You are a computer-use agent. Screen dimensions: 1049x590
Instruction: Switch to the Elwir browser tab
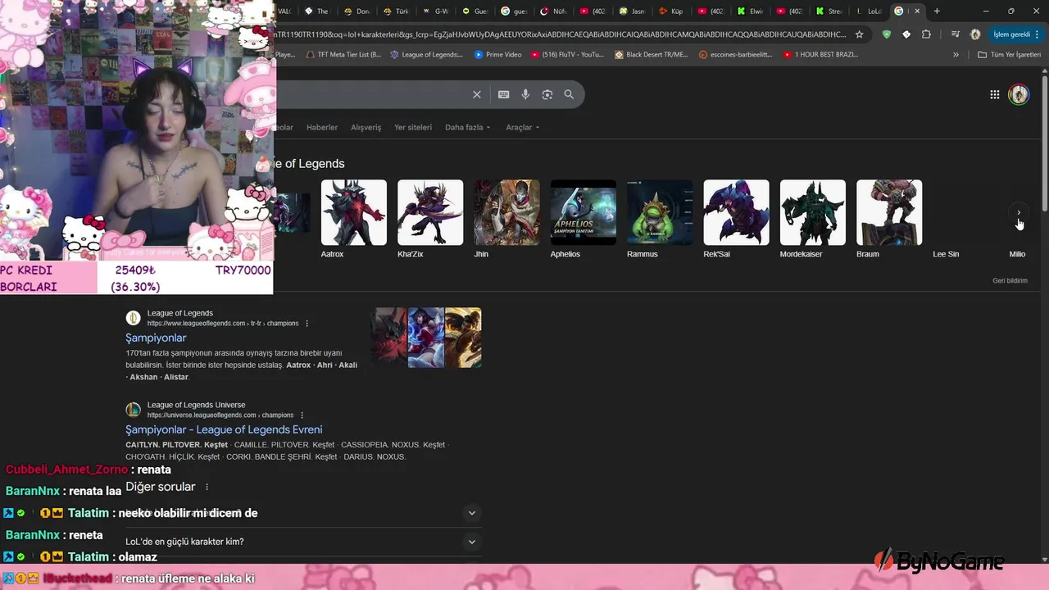pyautogui.click(x=751, y=11)
